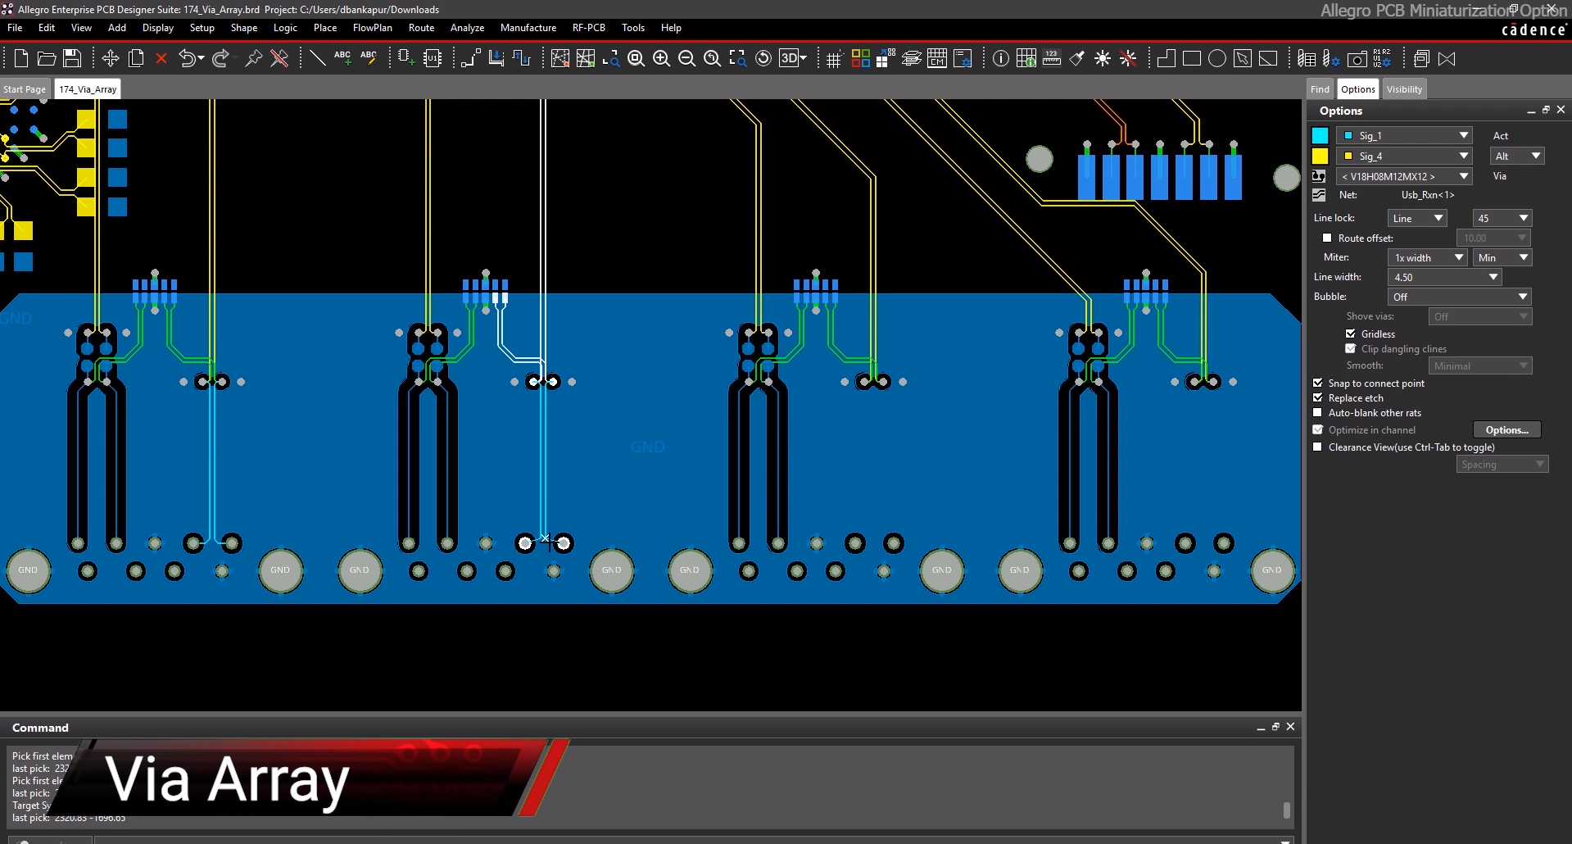The image size is (1572, 844).
Task: Click the Show Element info icon
Action: click(1000, 58)
